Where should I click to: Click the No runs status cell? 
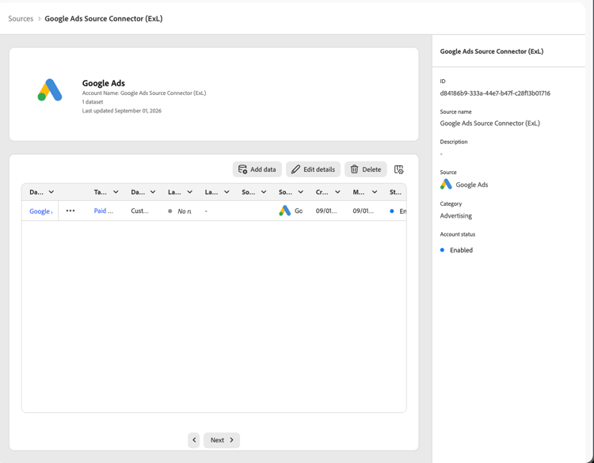click(180, 211)
